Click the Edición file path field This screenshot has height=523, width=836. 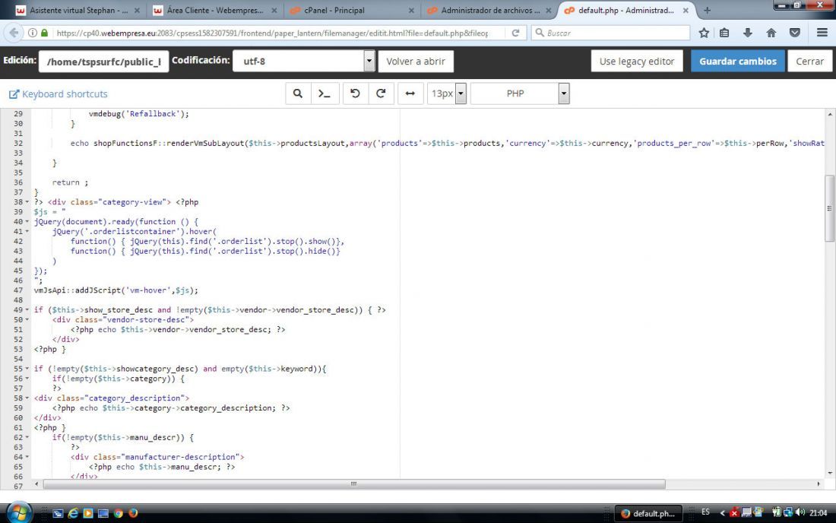pos(104,62)
